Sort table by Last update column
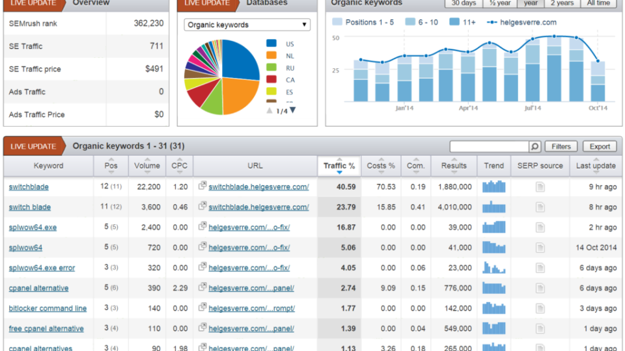The height and width of the screenshot is (351, 625). click(596, 166)
